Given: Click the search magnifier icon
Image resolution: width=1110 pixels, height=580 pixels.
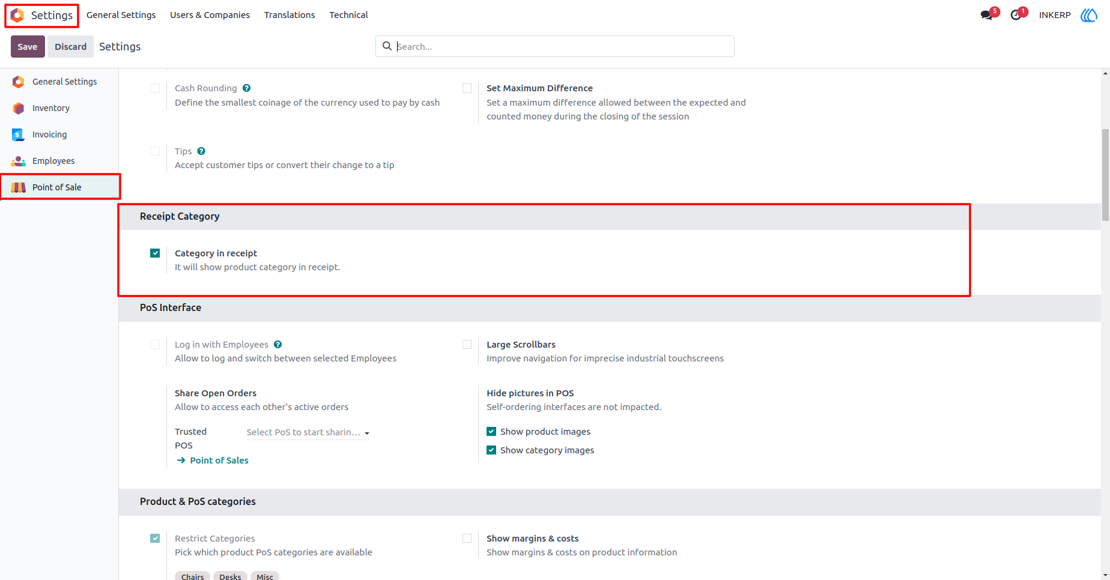Looking at the screenshot, I should 387,46.
